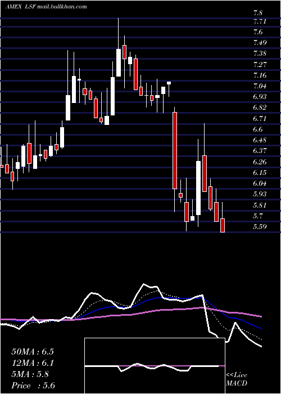
Task: Click the Price : 5.6 readout
Action: 33,386
